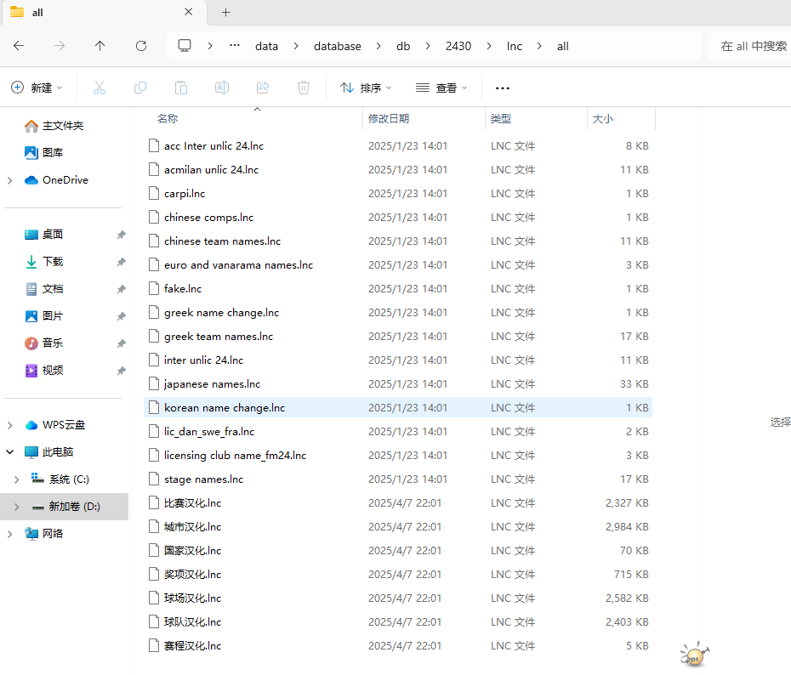This screenshot has width=791, height=675.
Task: Click the Back navigation arrow
Action: [19, 46]
